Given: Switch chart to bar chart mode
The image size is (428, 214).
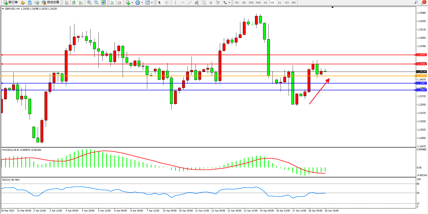Looking at the screenshot, I should 67,3.
